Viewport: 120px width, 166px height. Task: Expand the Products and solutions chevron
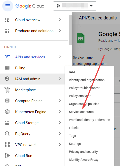[60, 31]
